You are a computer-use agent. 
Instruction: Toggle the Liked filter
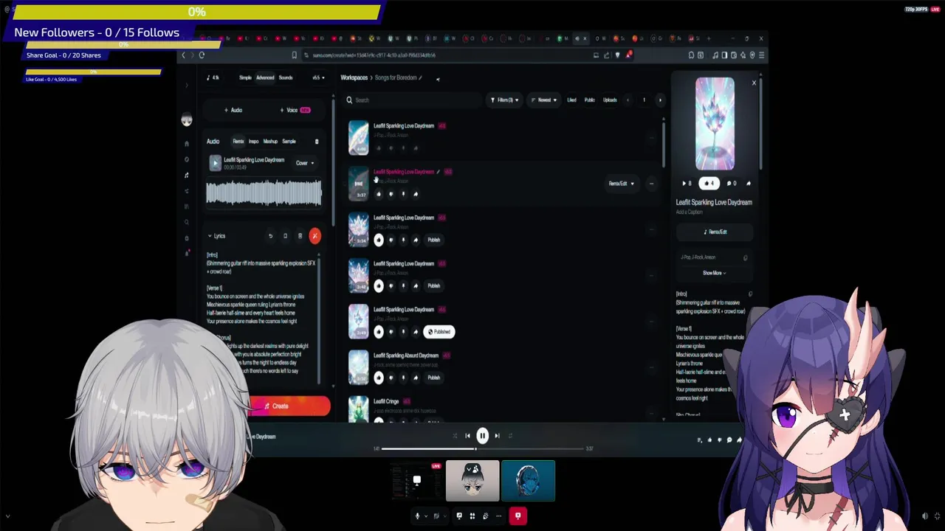point(571,100)
